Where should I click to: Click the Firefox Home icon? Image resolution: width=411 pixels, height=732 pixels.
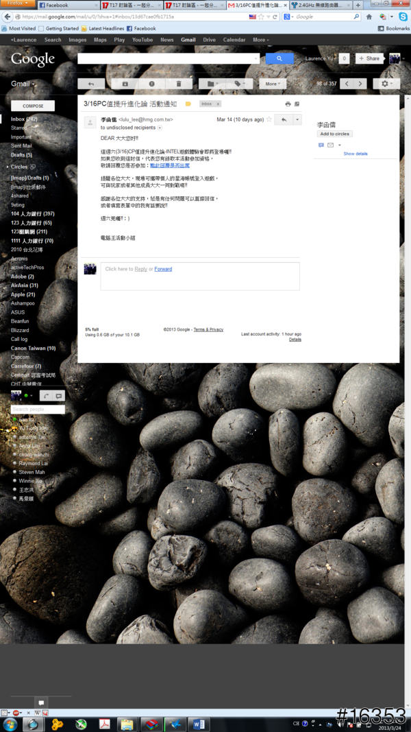point(369,16)
